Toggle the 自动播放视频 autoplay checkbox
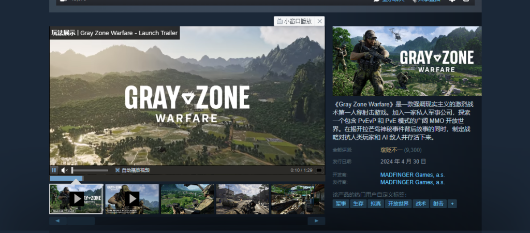530x233 pixels. (x=117, y=170)
